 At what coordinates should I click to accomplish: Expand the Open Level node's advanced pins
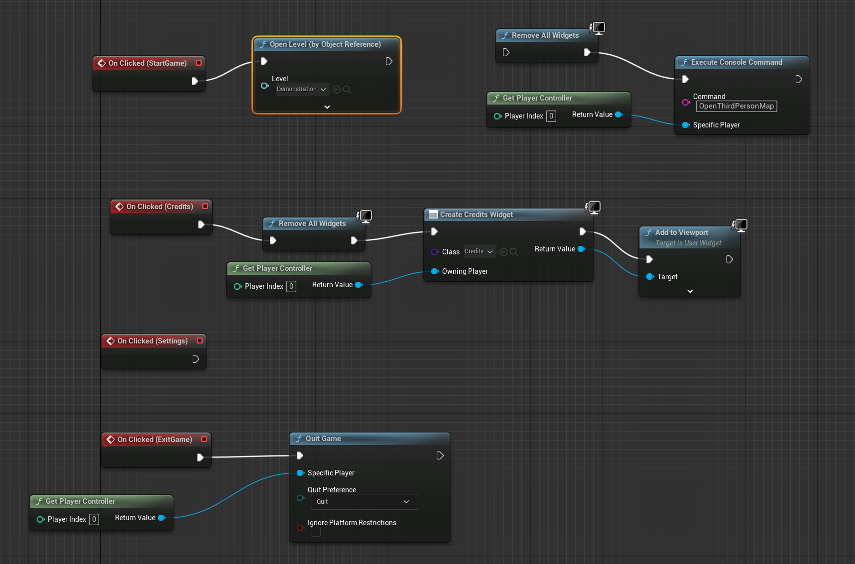(x=327, y=107)
